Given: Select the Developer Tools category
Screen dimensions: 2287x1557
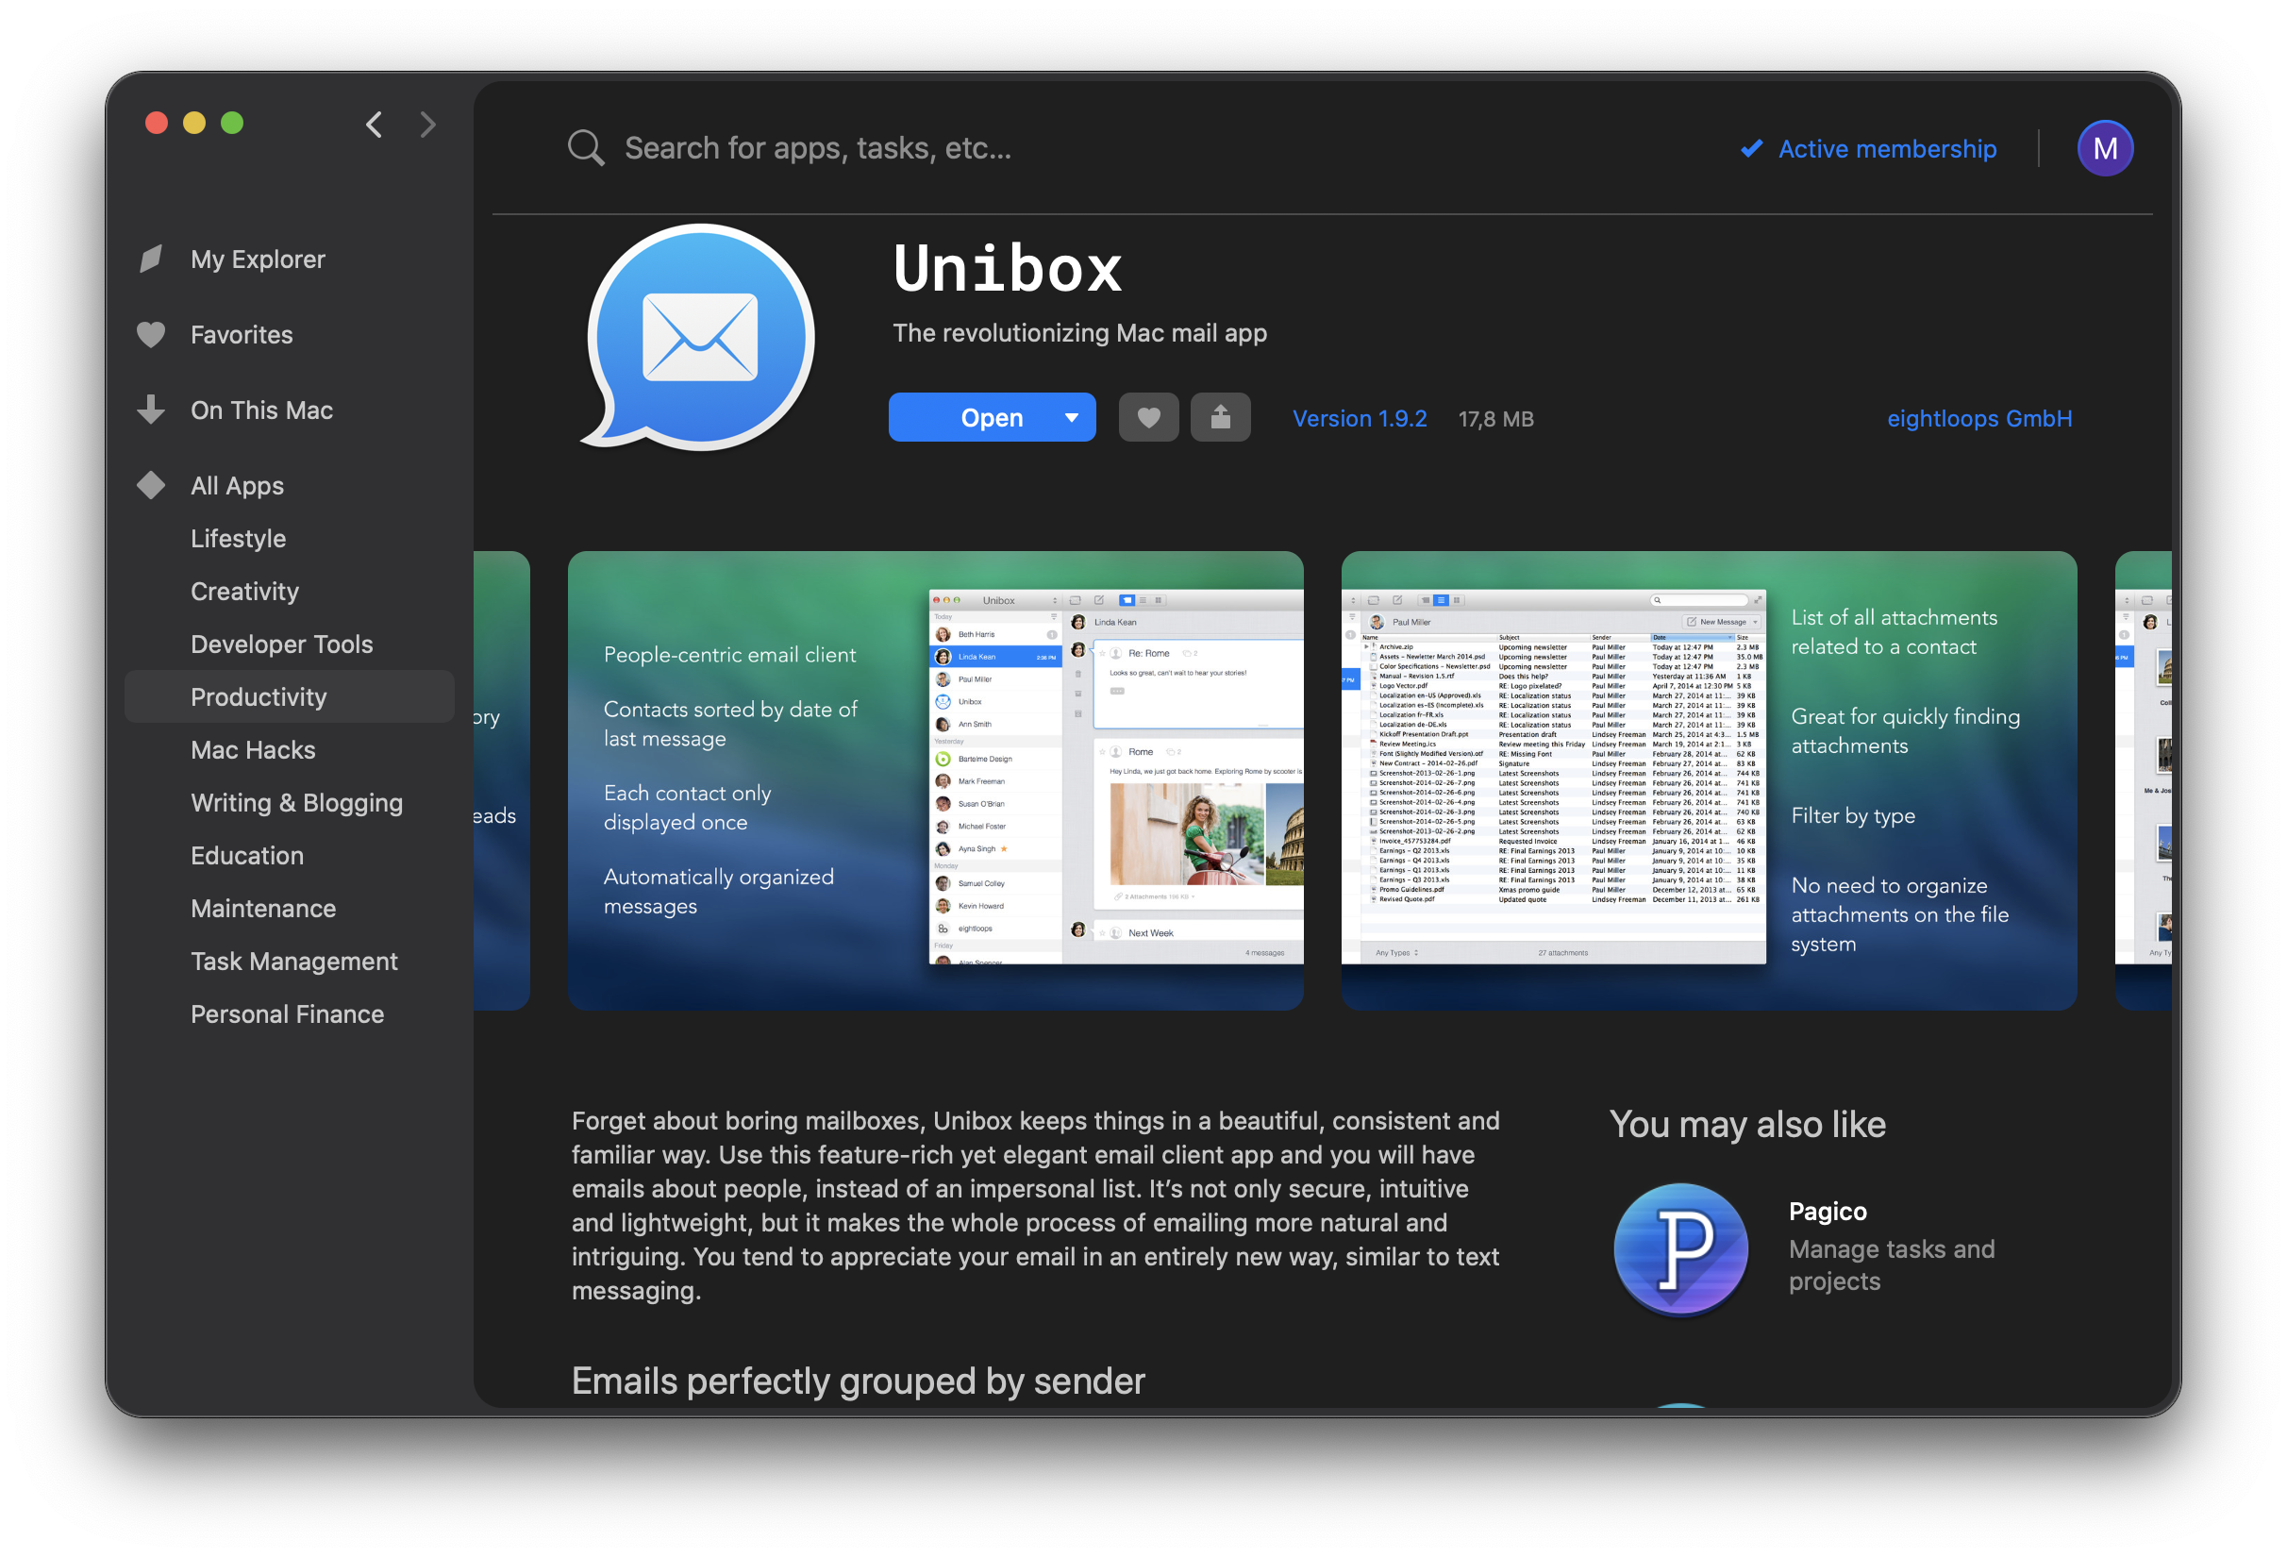Looking at the screenshot, I should [281, 645].
